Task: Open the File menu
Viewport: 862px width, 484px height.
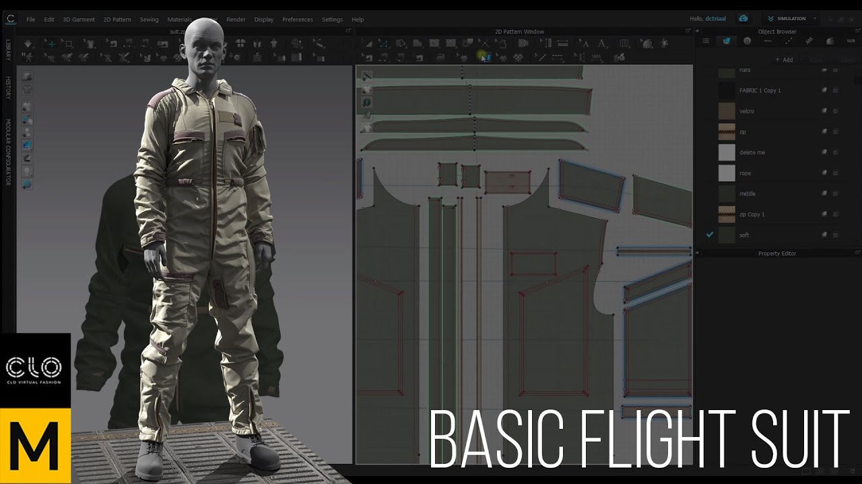Action: (x=31, y=19)
